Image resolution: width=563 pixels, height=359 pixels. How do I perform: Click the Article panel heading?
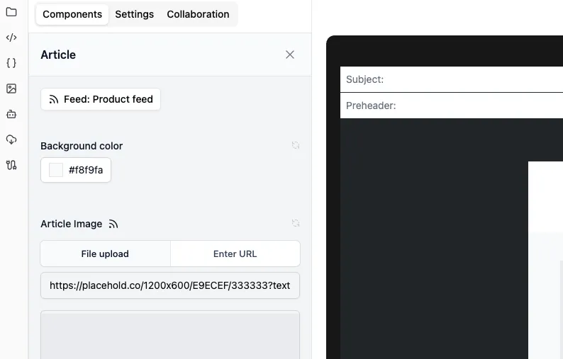(x=58, y=55)
